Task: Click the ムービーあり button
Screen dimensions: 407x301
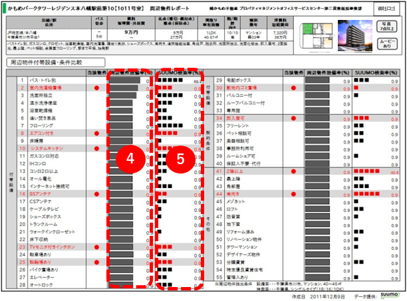Action: click(x=389, y=41)
